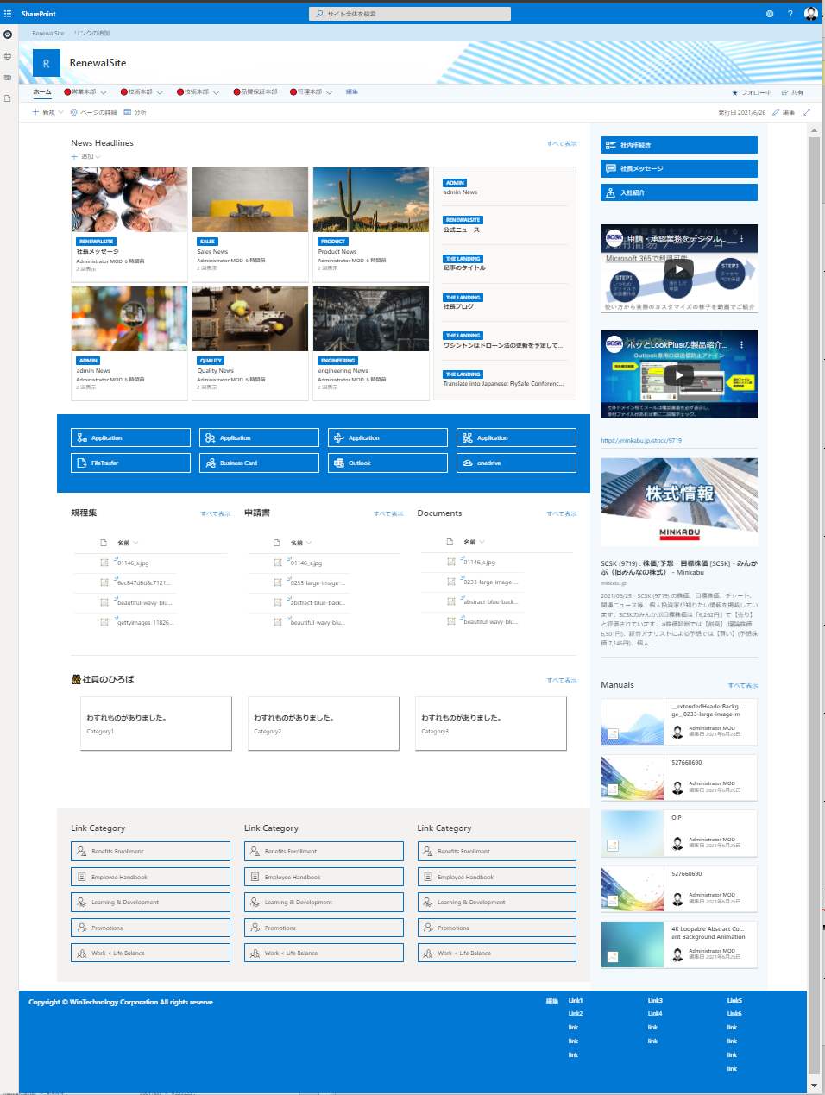Toggle the フォロー中 follow star
The width and height of the screenshot is (825, 1095).
pyautogui.click(x=751, y=92)
